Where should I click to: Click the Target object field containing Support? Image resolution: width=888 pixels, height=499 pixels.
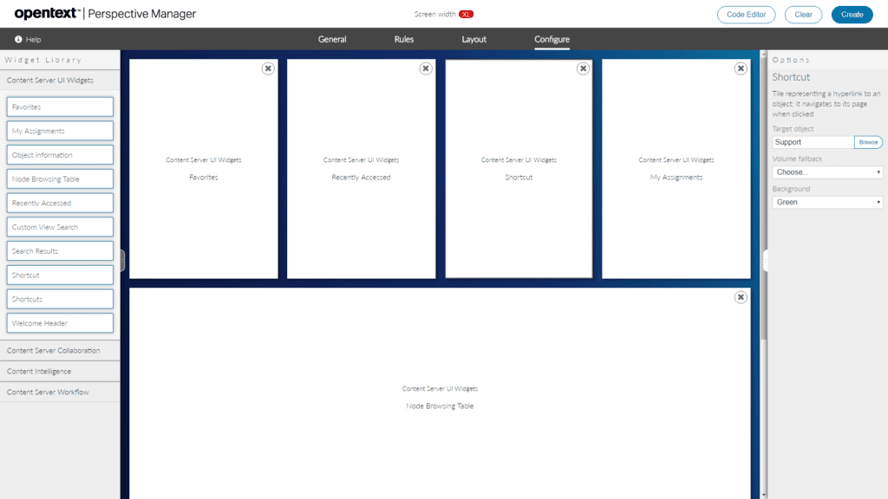tap(811, 142)
